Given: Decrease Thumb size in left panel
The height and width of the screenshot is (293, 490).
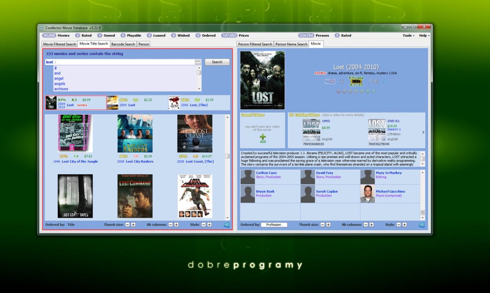Looking at the screenshot, I should pyautogui.click(x=127, y=225).
